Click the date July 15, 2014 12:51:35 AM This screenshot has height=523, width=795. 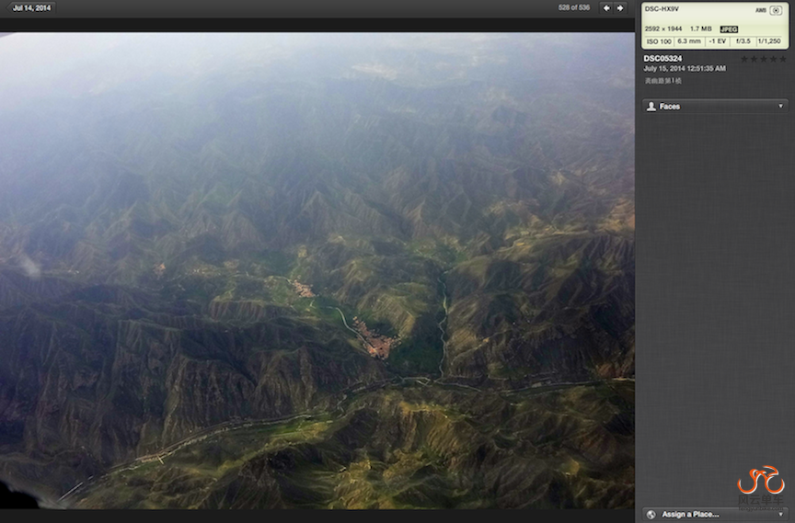tap(685, 68)
